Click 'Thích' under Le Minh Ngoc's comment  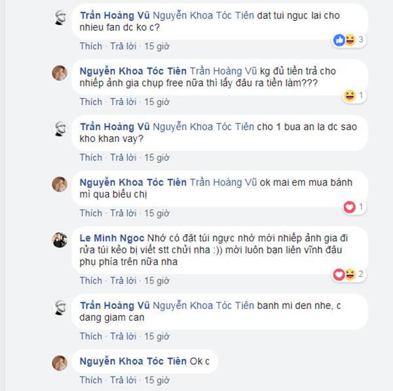coord(91,281)
